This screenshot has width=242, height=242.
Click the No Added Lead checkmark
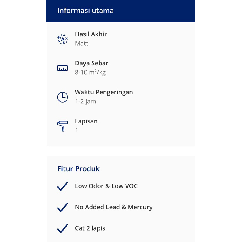[63, 208]
